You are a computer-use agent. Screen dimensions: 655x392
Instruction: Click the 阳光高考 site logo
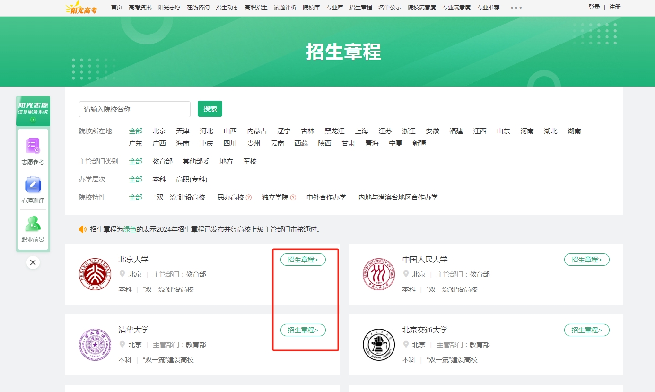[81, 7]
